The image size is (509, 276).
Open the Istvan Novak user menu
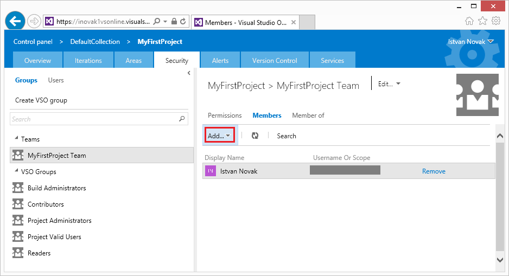pos(470,42)
